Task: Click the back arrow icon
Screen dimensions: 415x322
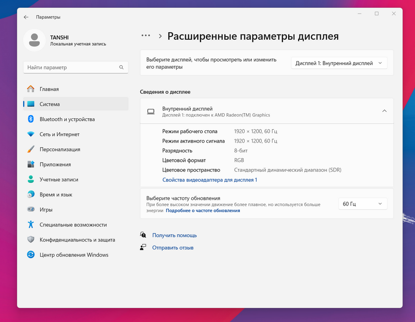Action: tap(26, 17)
